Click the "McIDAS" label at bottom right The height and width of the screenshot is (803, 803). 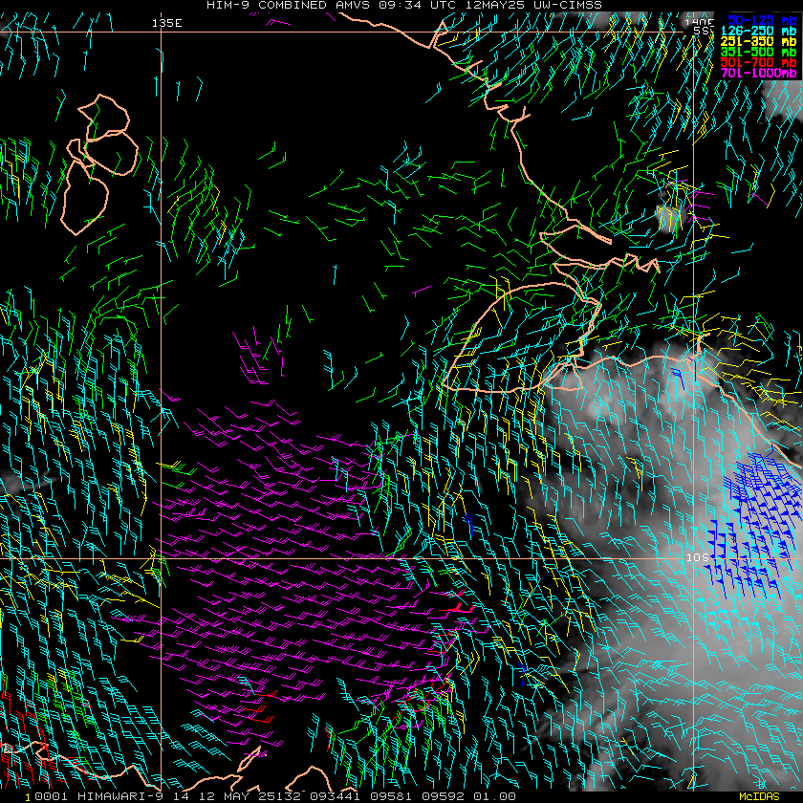click(759, 796)
